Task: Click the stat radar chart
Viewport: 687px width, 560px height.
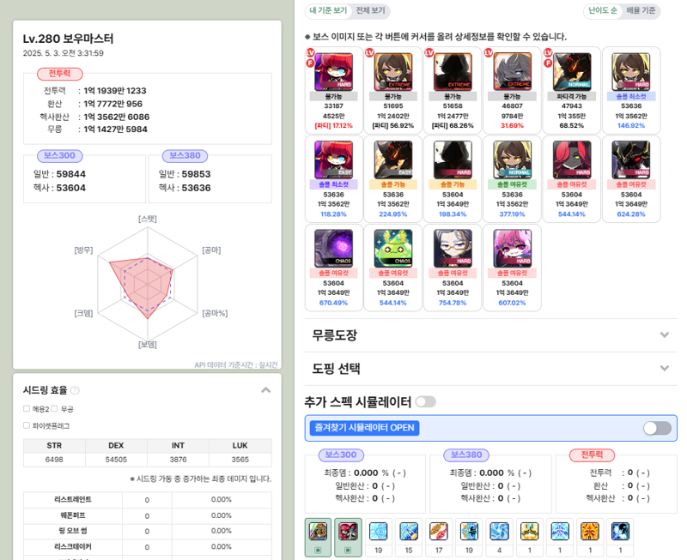Action: pos(147,282)
